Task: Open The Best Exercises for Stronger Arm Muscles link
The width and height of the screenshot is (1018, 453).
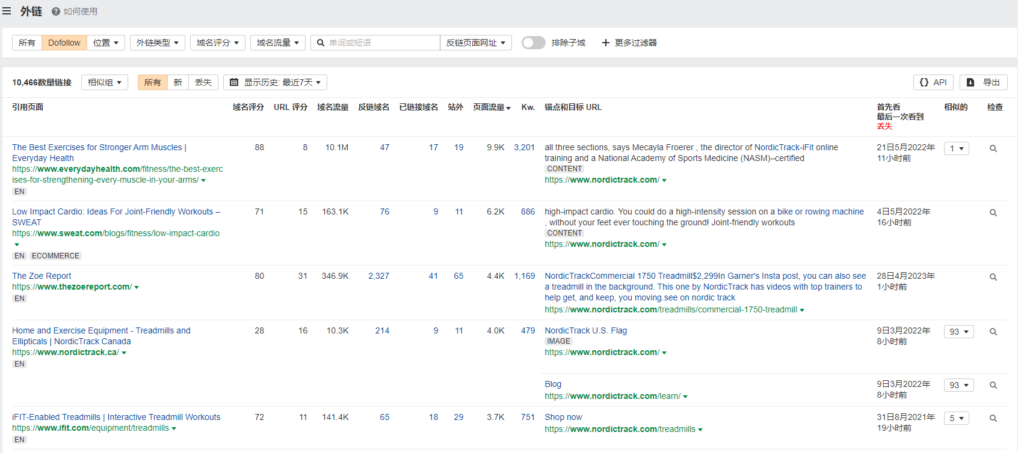Action: coord(99,153)
